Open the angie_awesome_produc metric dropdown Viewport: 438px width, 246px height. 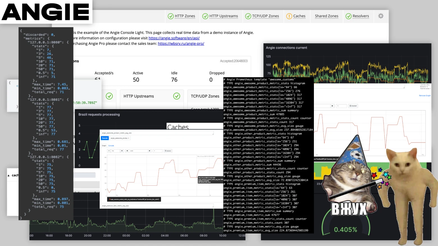[120, 138]
